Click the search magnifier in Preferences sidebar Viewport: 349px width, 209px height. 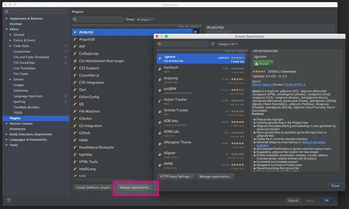tap(6, 11)
